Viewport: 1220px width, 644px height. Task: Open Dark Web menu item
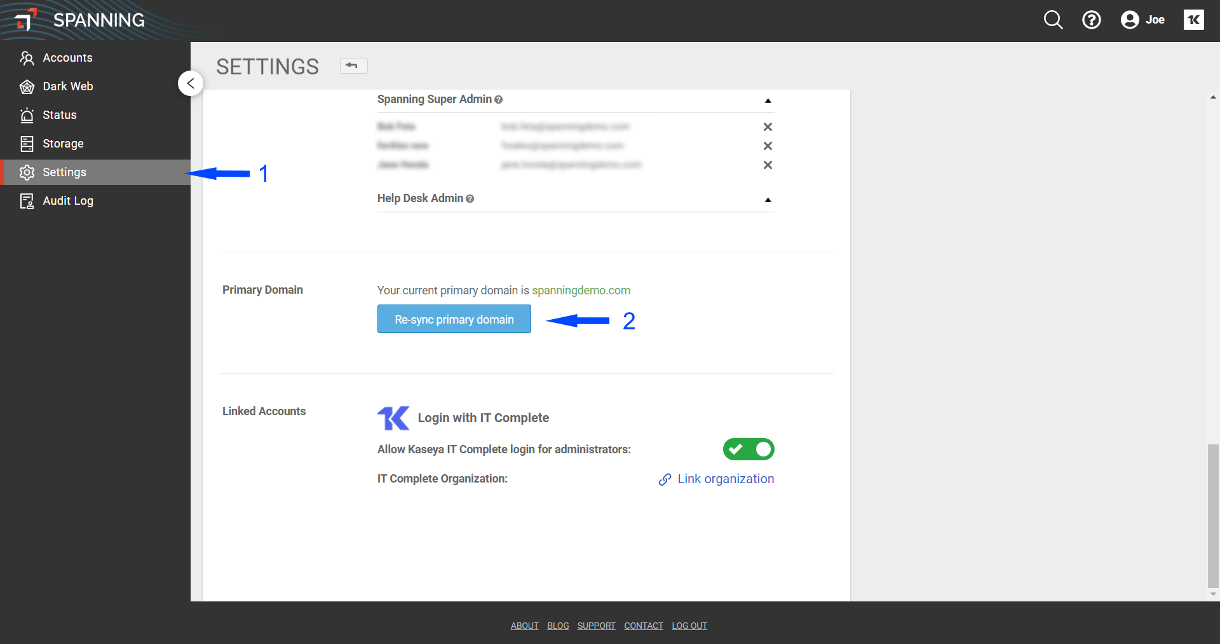pyautogui.click(x=95, y=86)
